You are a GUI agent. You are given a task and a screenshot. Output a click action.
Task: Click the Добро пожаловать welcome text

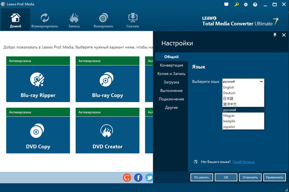78,47
